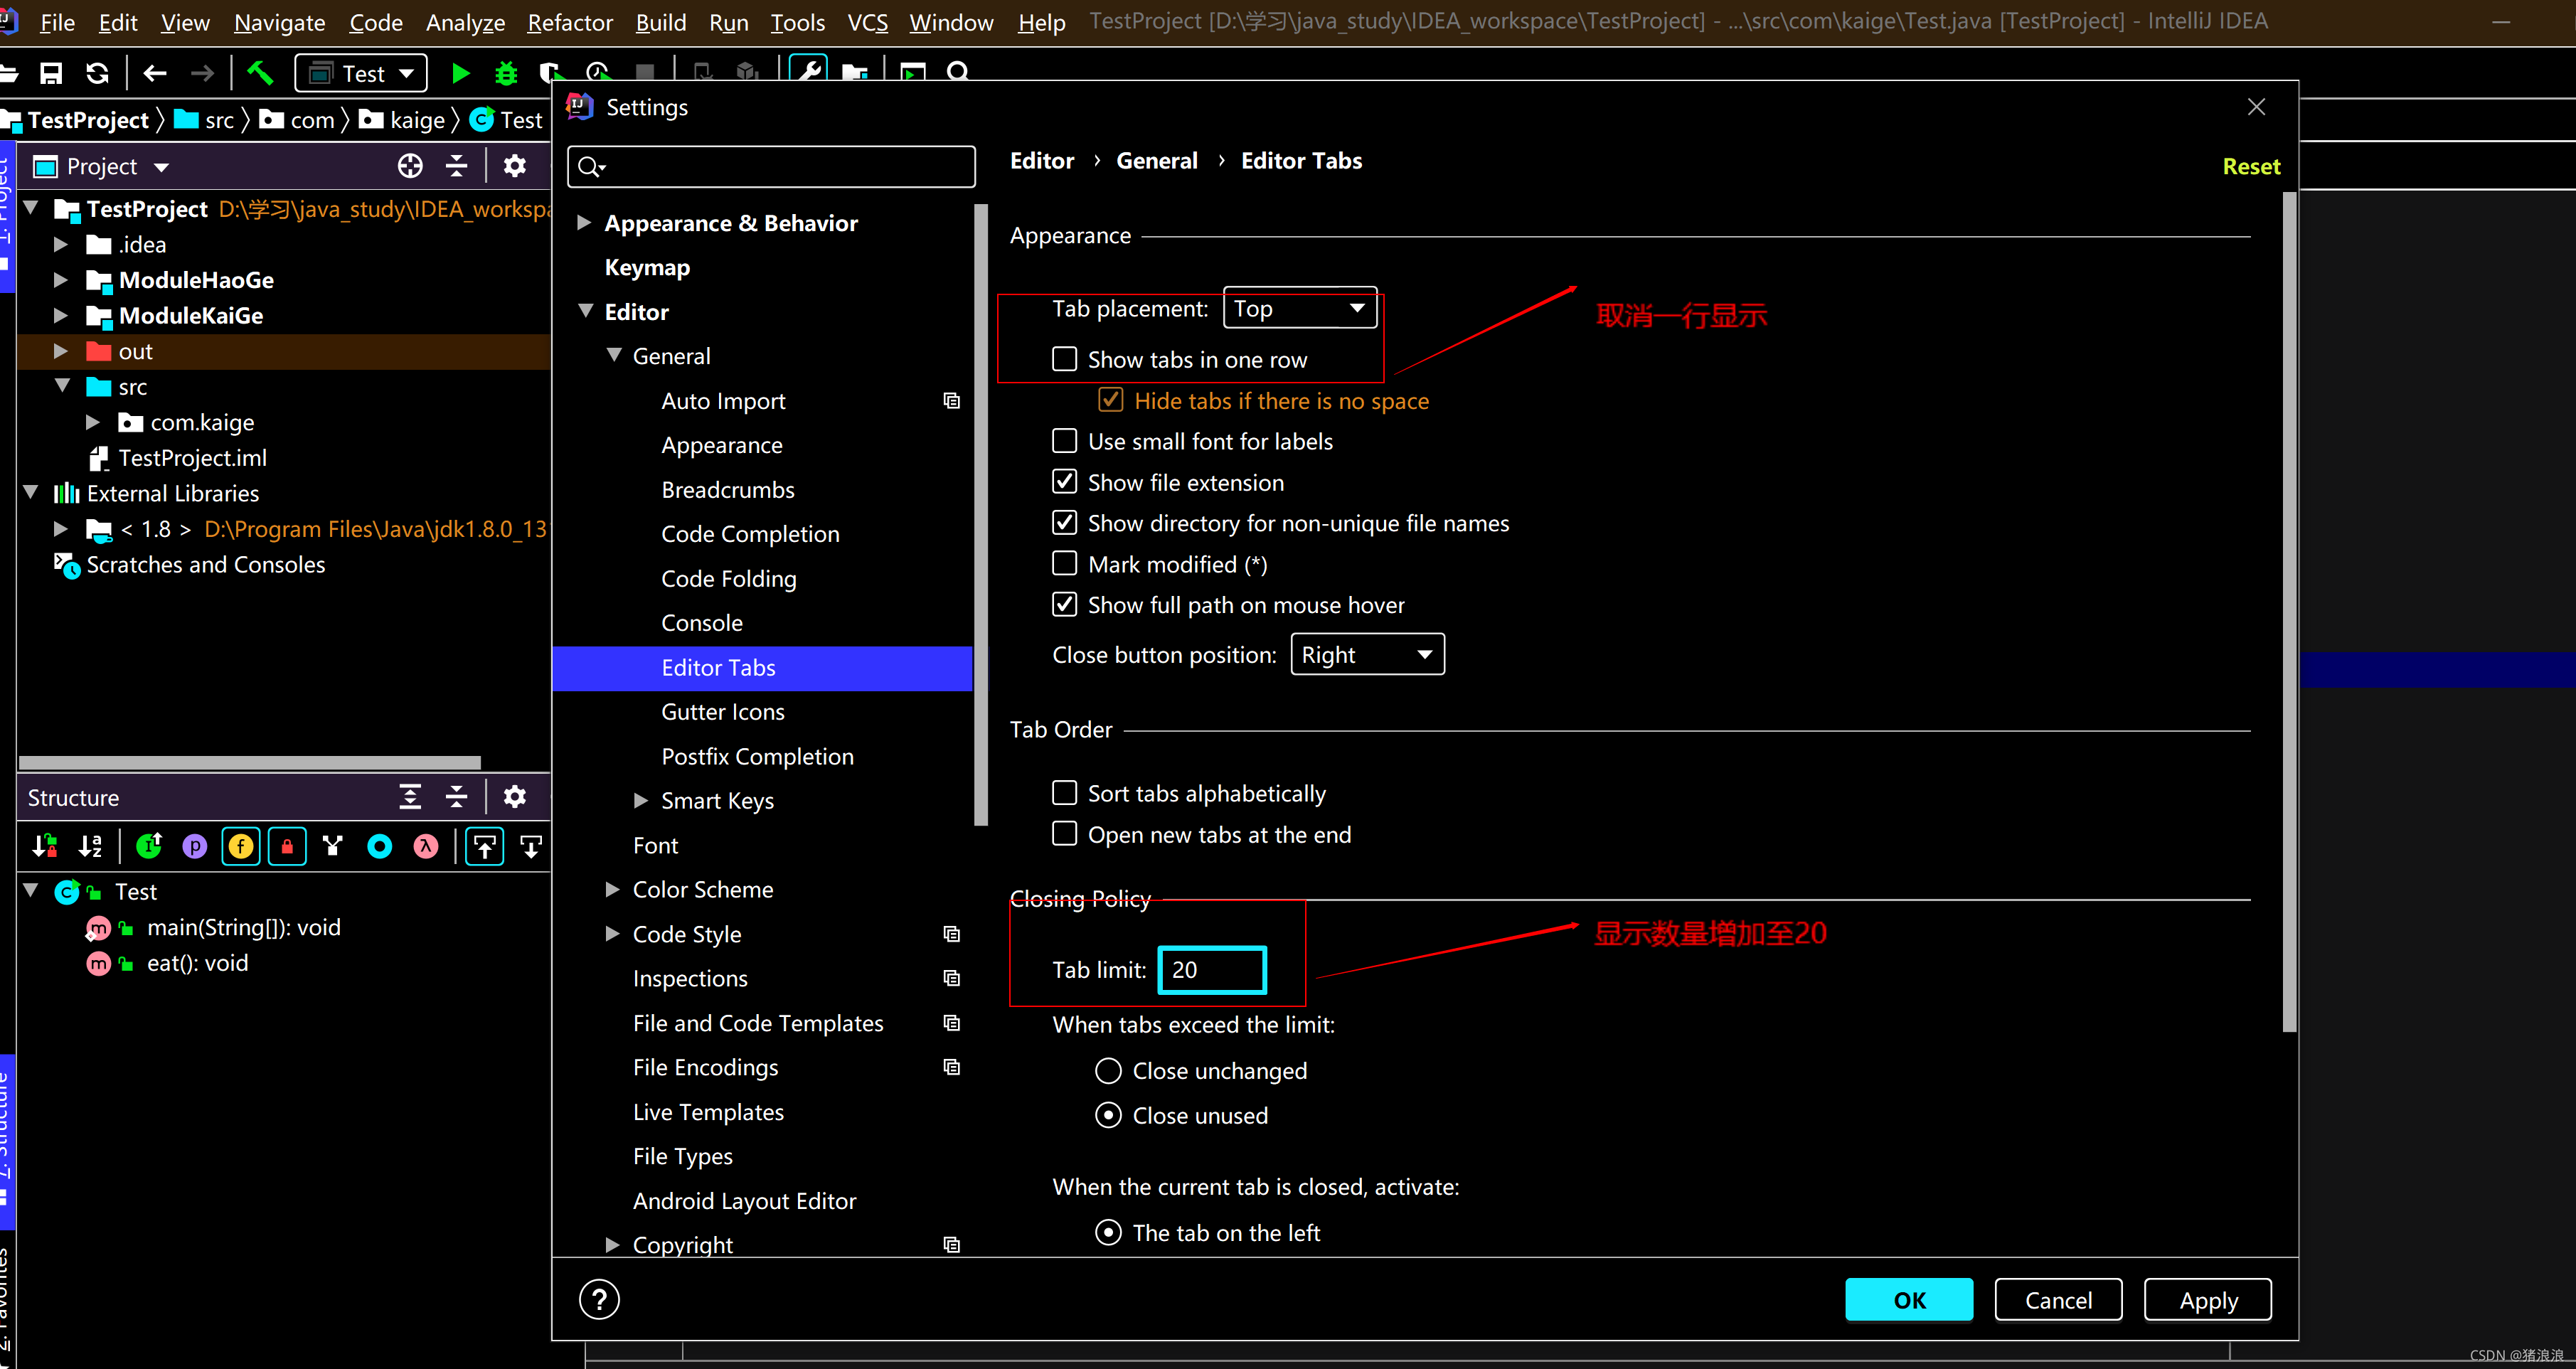Enable Mark modified (*) checkbox
The width and height of the screenshot is (2576, 1369).
point(1065,564)
